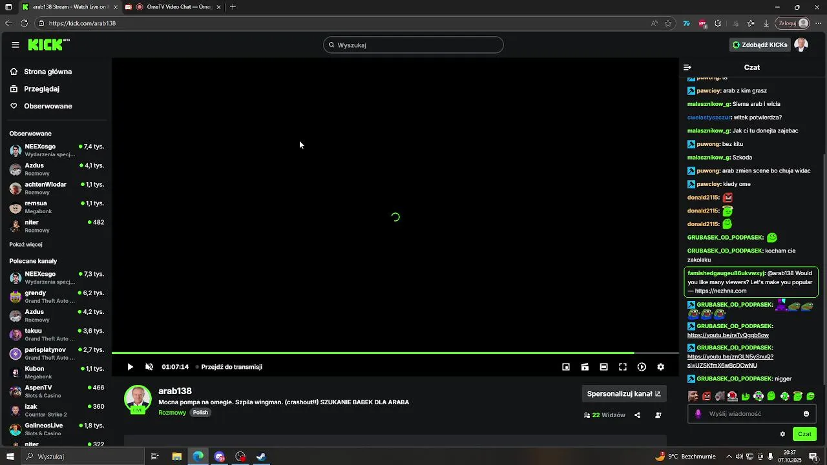Open AspenTV Slots & Casino channel
The height and width of the screenshot is (465, 827).
point(57,391)
